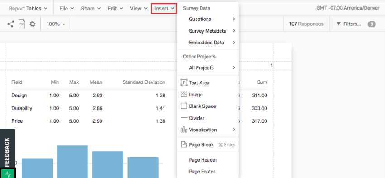This screenshot has width=385, height=178.
Task: Open the settings gear icon
Action: tap(33, 24)
